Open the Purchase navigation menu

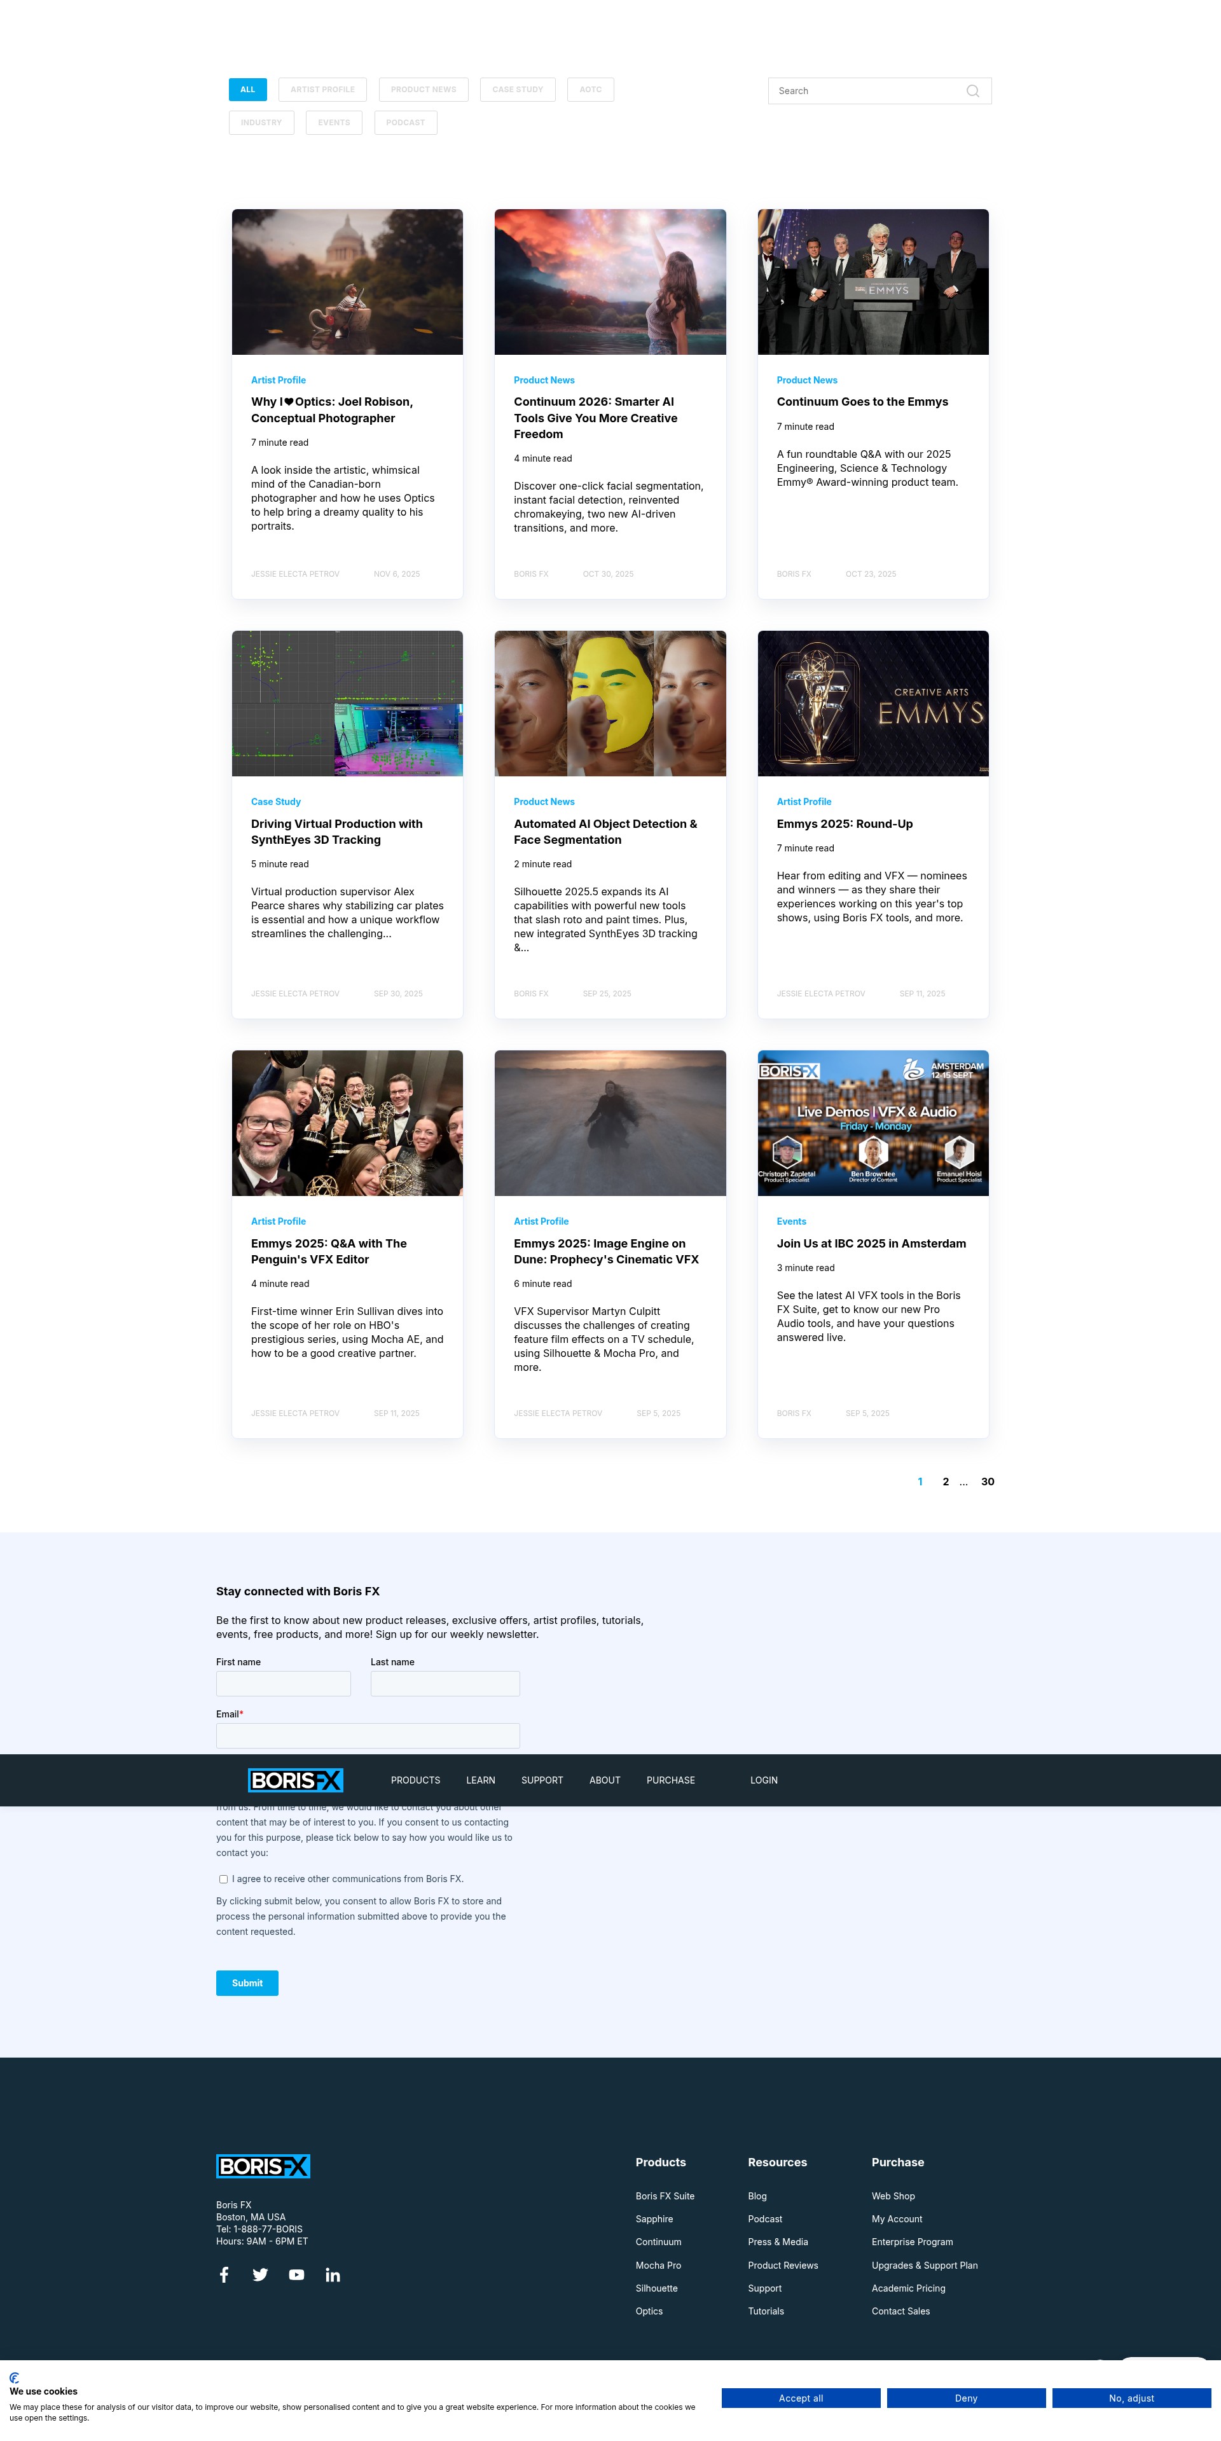click(670, 1780)
